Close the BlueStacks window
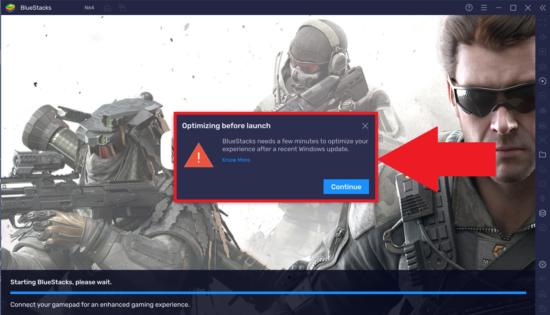The image size is (550, 315). point(528,8)
